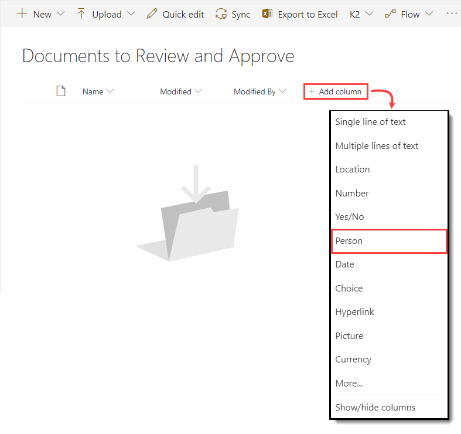Pick the Choice column type
The width and height of the screenshot is (461, 434).
tap(349, 289)
